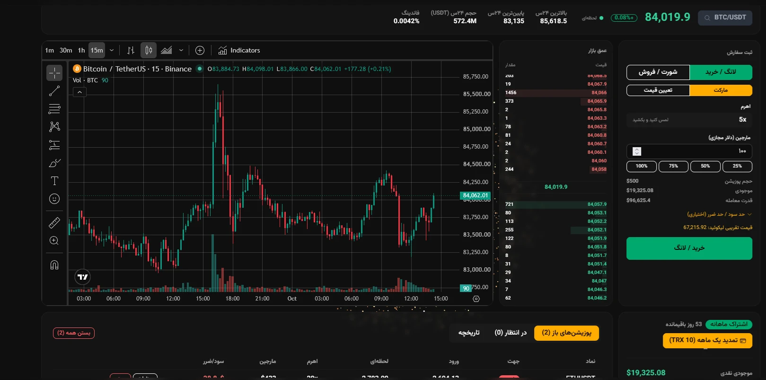Select the 15m timeframe
The image size is (766, 380).
(x=97, y=50)
